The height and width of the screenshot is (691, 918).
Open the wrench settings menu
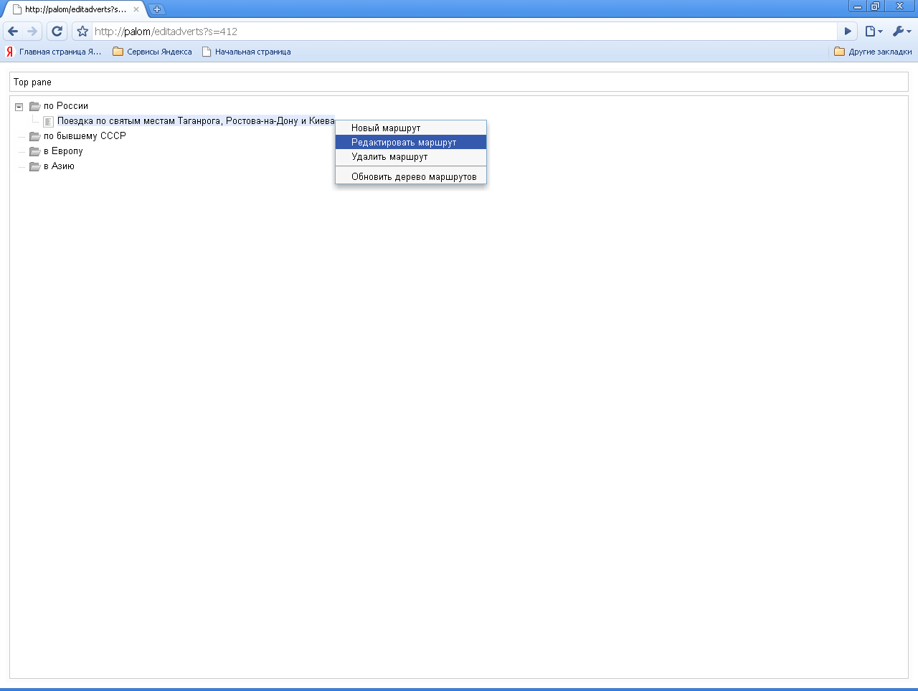click(901, 32)
